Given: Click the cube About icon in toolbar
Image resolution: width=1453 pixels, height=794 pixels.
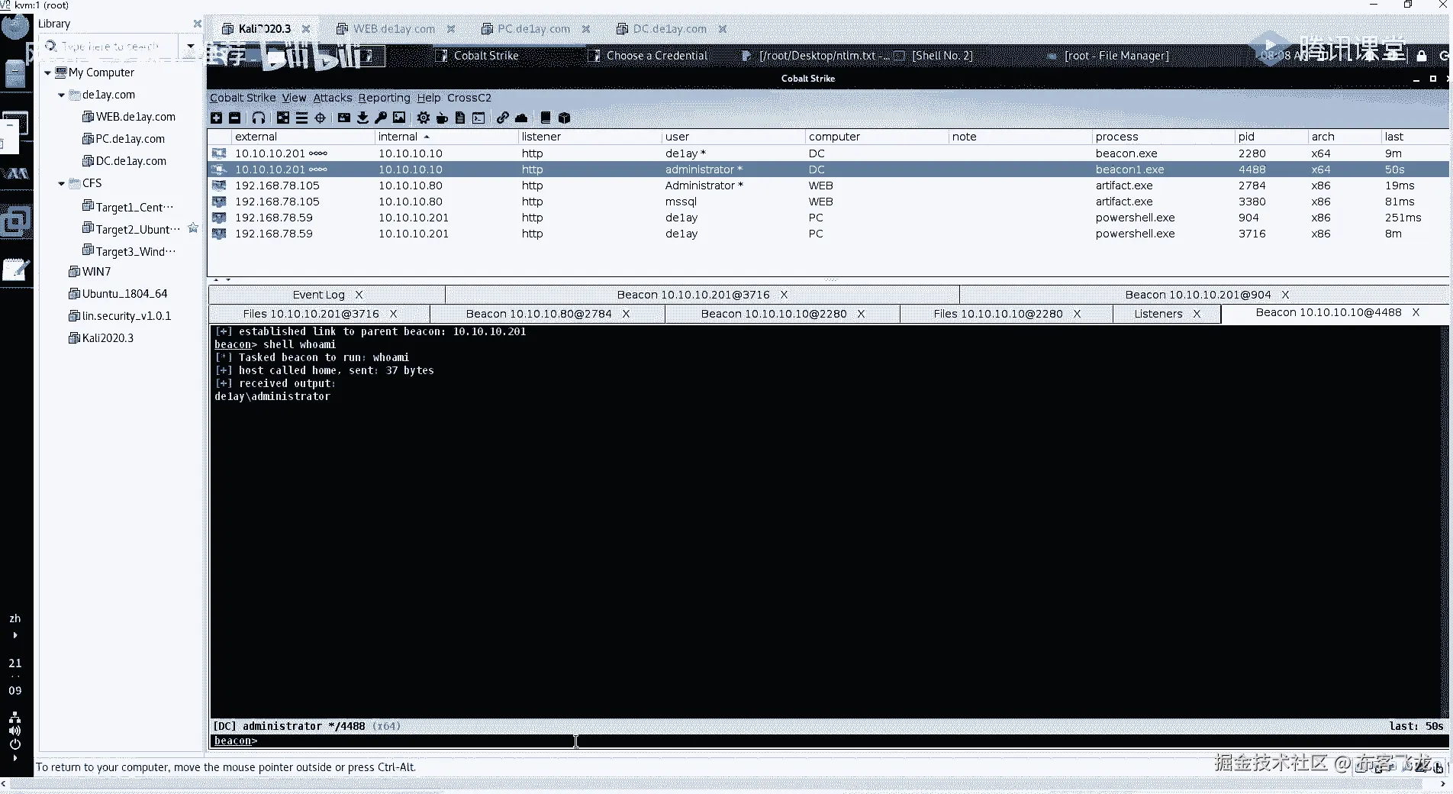Looking at the screenshot, I should pyautogui.click(x=565, y=118).
